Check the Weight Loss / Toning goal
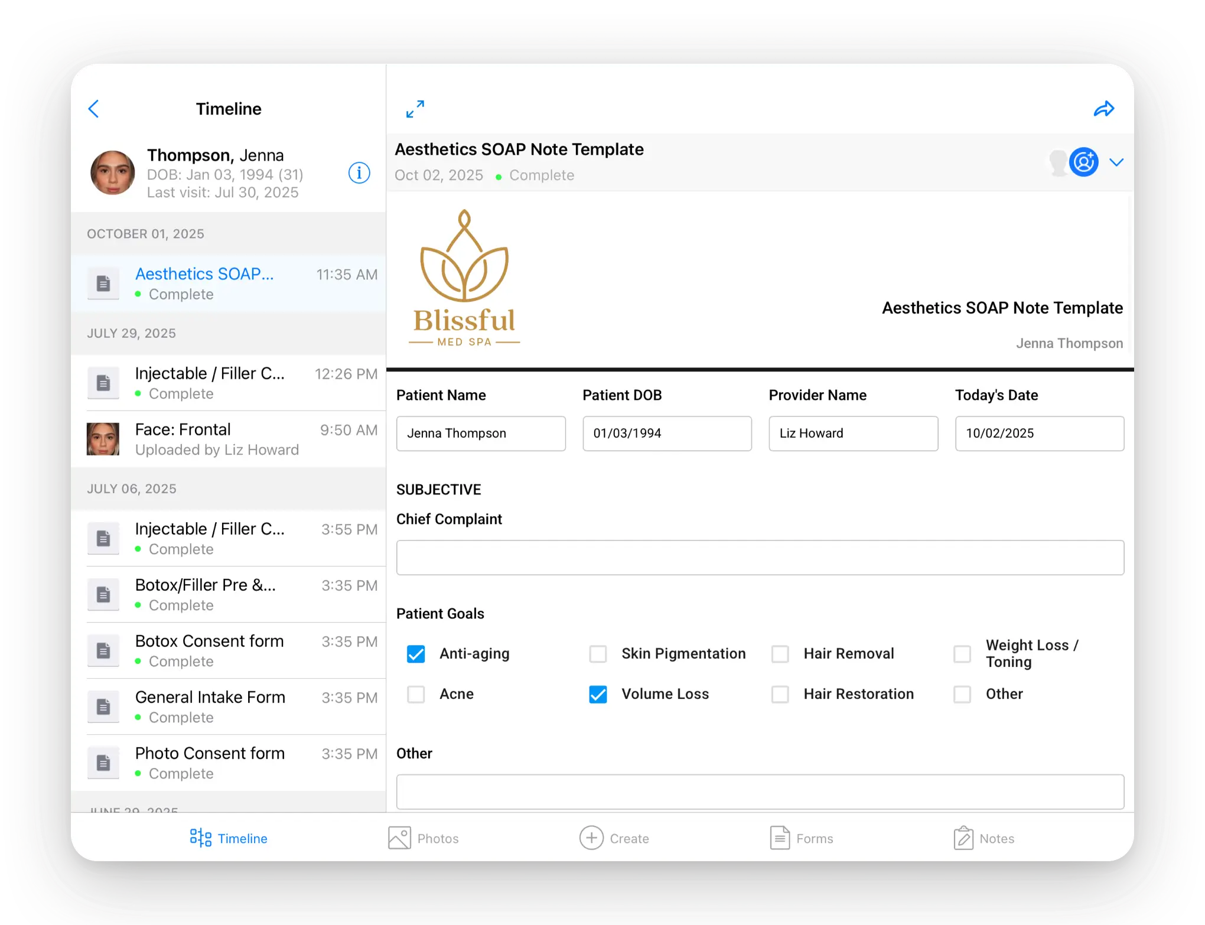1205x925 pixels. click(x=962, y=654)
